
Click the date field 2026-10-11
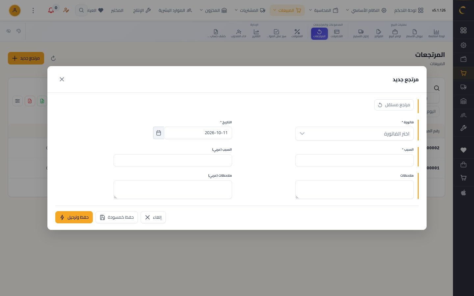(198, 133)
